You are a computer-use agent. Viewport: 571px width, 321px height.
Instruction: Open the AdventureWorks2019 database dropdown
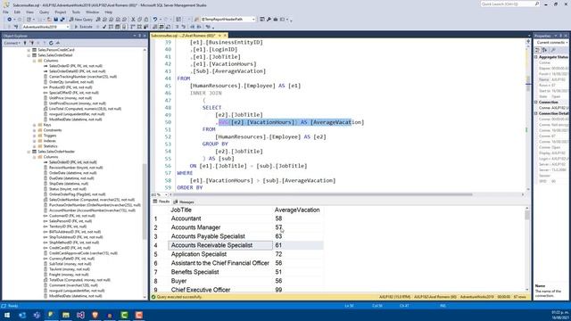[68, 27]
